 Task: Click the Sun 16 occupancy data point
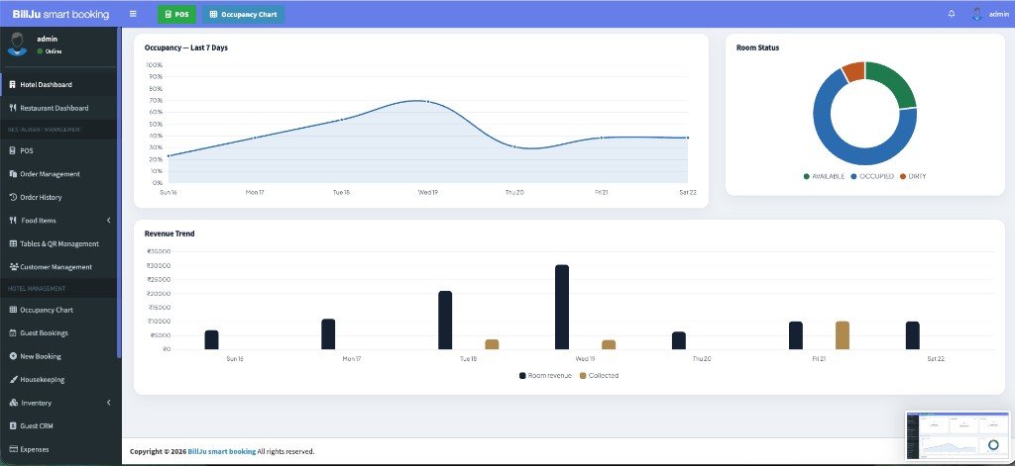pos(169,155)
